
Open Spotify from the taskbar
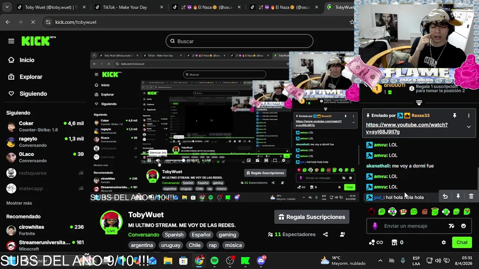pyautogui.click(x=214, y=260)
